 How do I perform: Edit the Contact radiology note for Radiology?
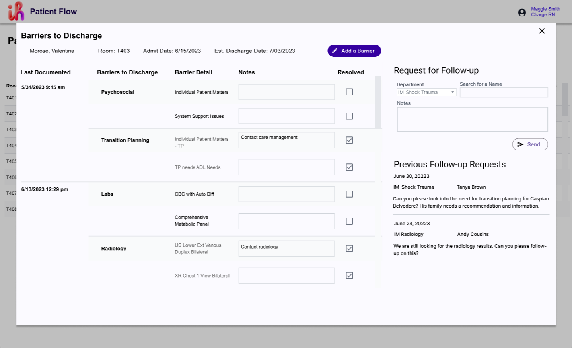point(286,248)
